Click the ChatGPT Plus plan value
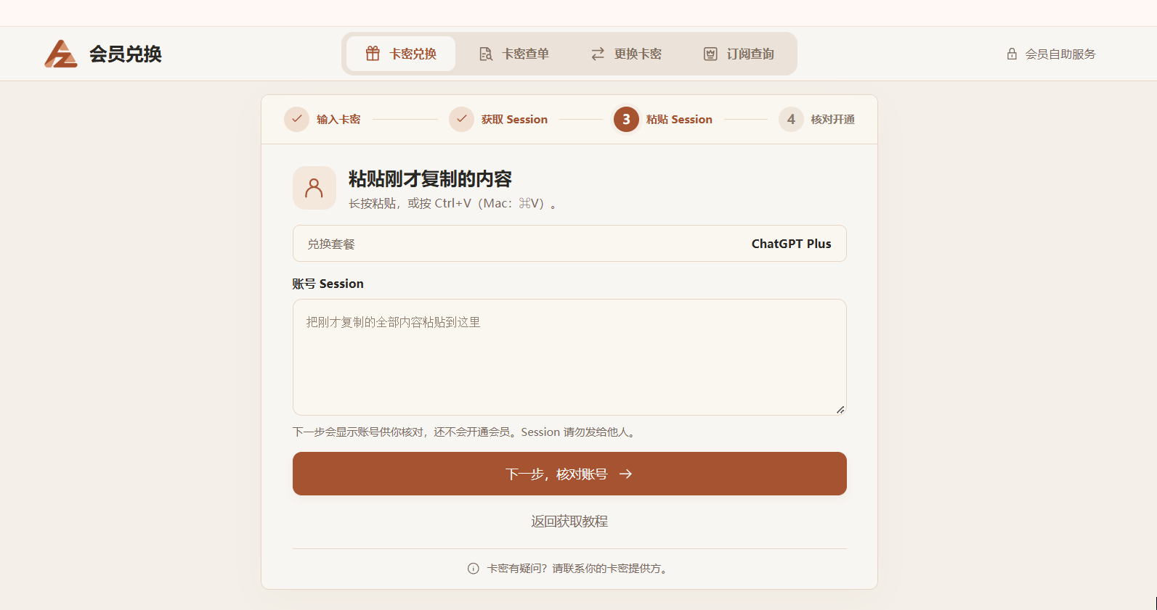The width and height of the screenshot is (1157, 610). coord(791,244)
